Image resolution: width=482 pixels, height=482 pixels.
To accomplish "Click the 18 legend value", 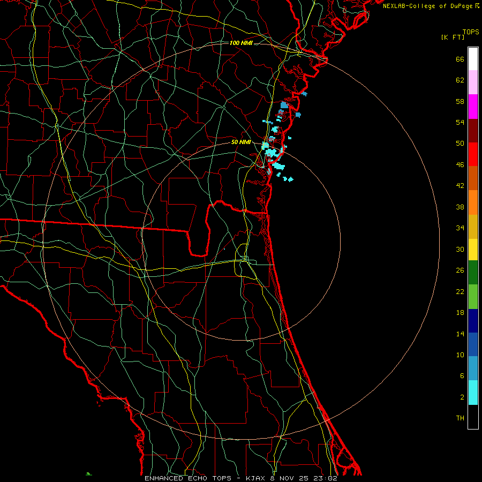I will click(x=460, y=313).
